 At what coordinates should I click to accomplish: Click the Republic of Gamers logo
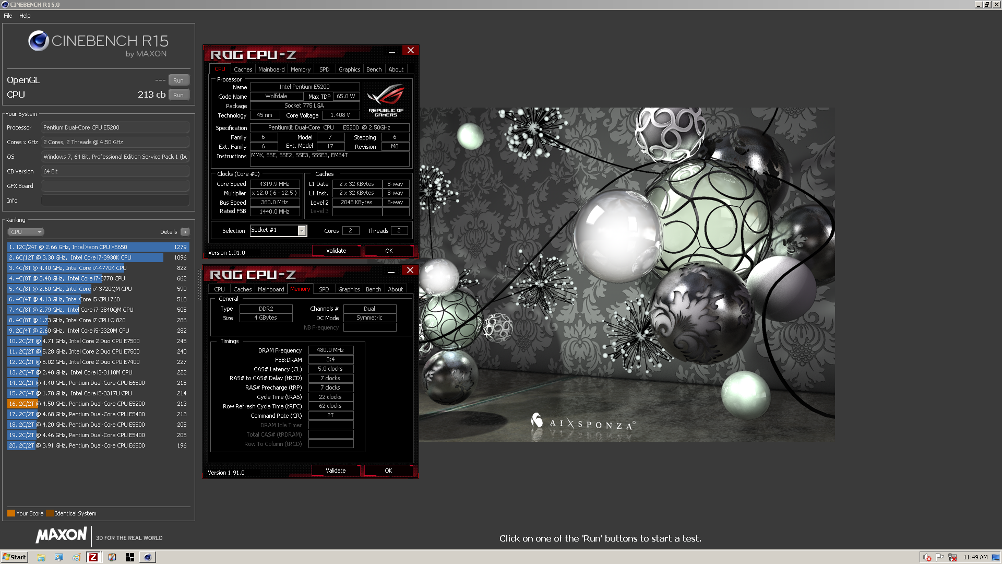click(386, 100)
